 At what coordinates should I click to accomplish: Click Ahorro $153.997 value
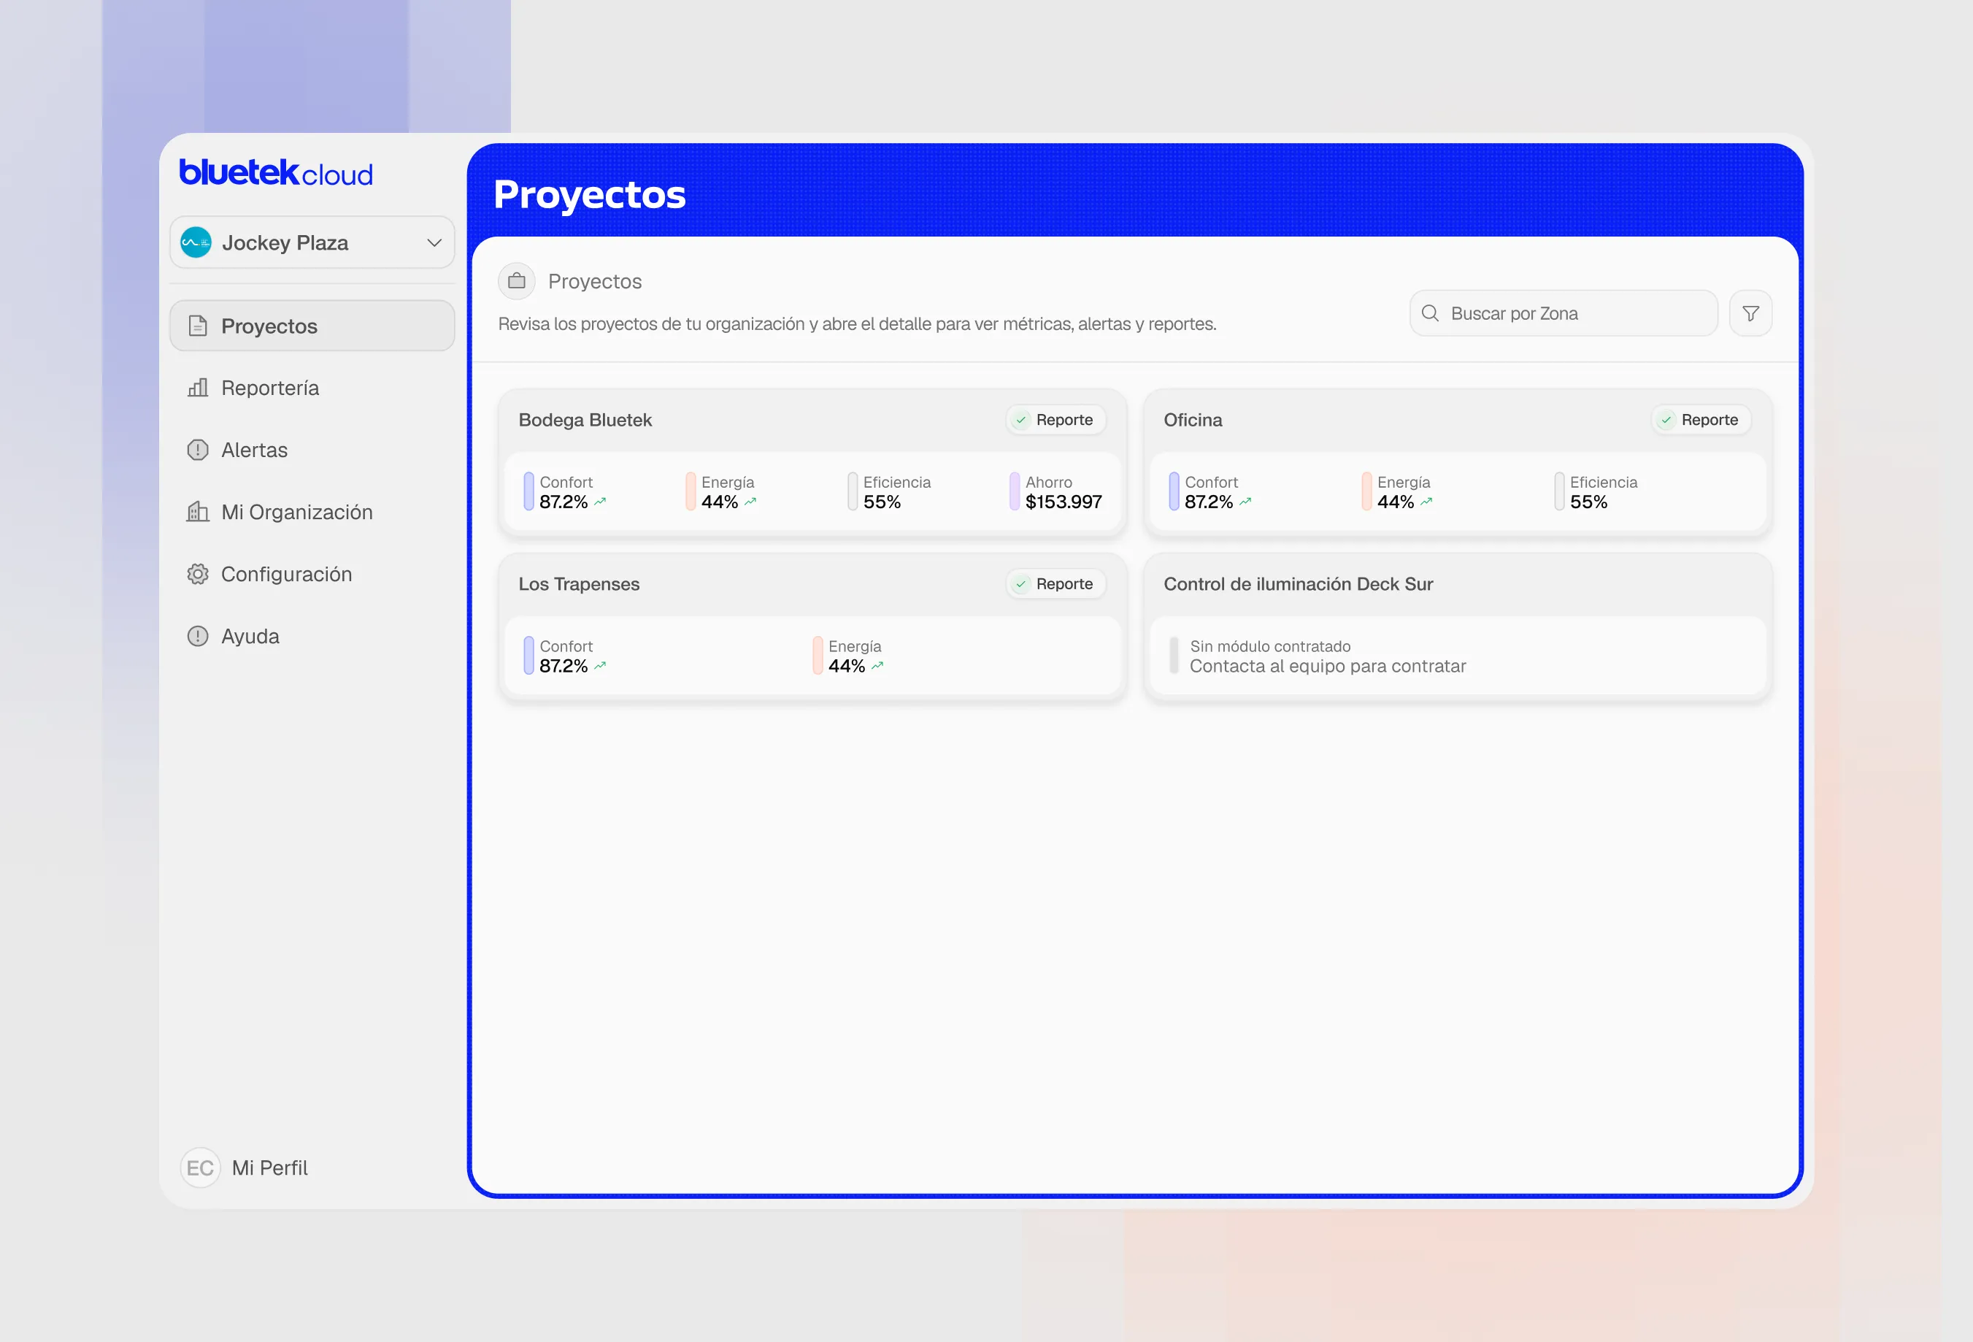click(1064, 502)
